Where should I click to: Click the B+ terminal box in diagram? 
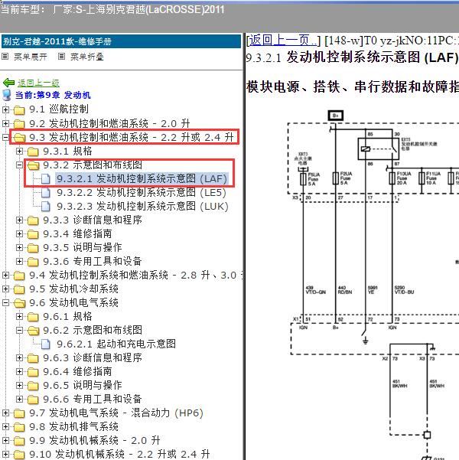coord(336,116)
